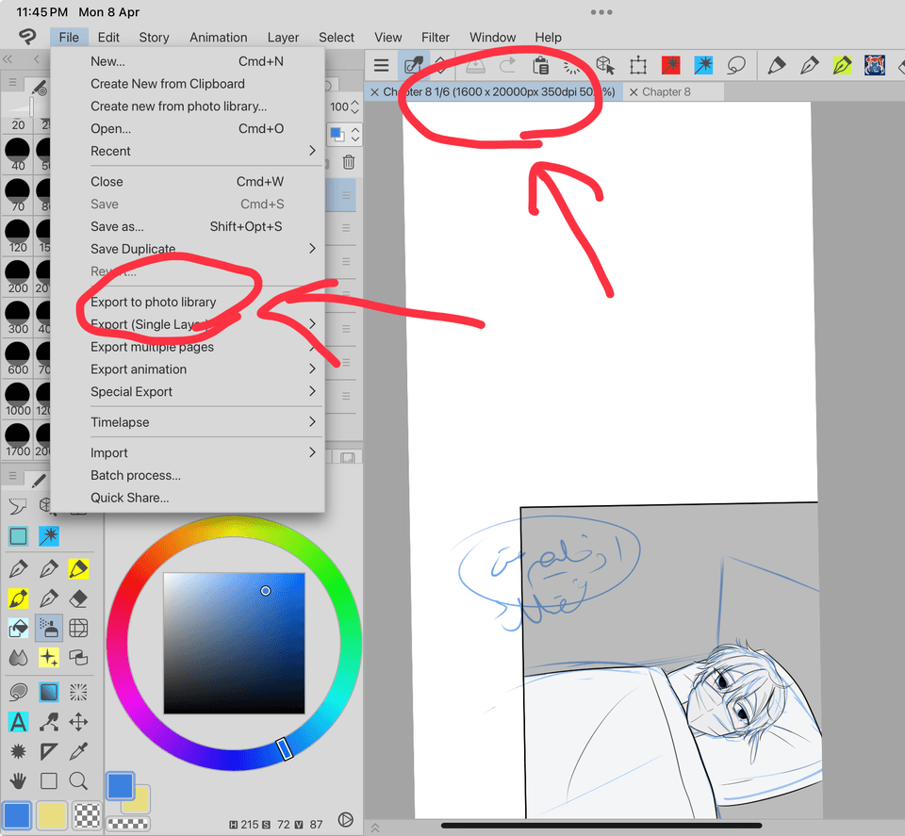Select the Eraser tool

[78, 597]
